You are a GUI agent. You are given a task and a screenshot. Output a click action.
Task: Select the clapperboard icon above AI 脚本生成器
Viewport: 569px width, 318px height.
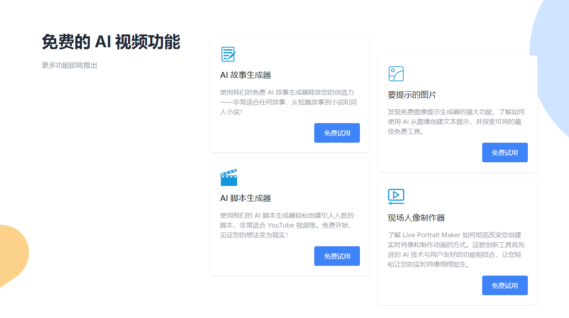(228, 177)
